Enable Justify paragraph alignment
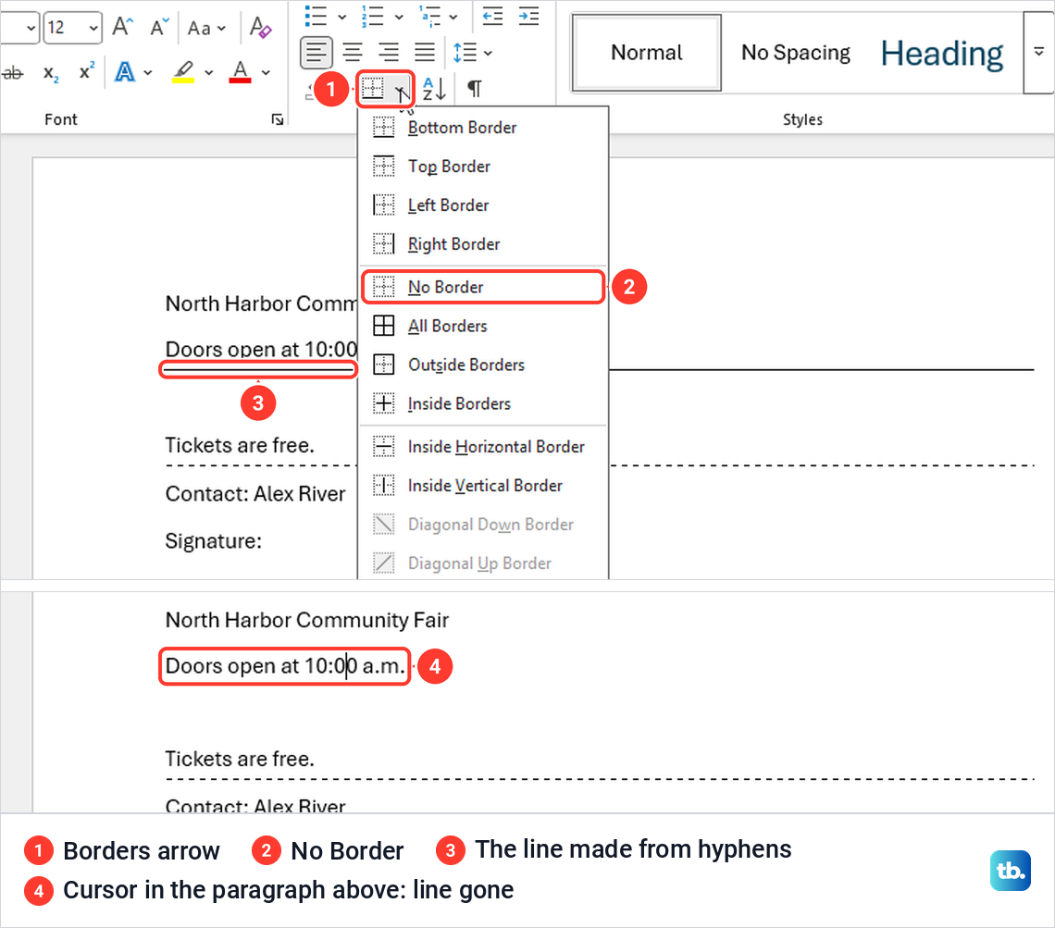 425,52
